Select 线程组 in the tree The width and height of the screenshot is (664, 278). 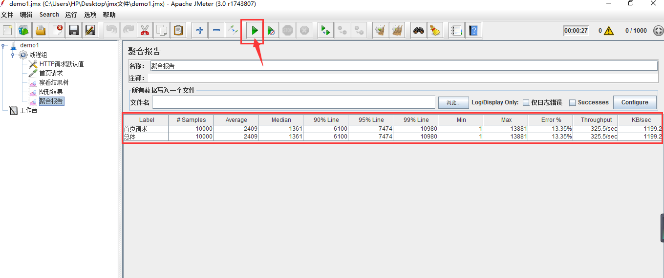click(38, 55)
